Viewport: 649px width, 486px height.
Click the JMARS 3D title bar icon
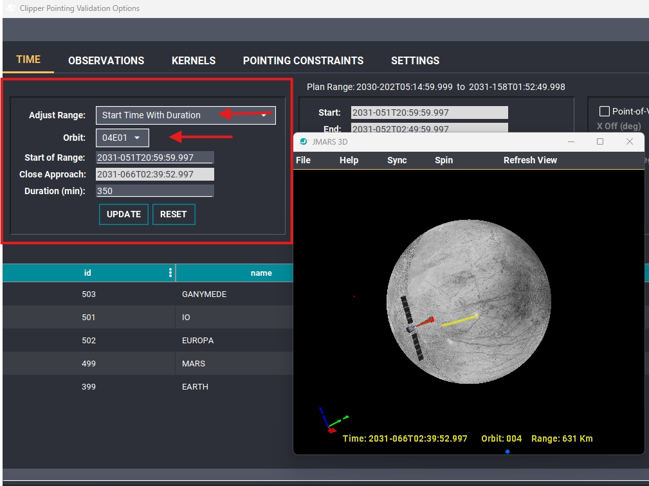pos(304,141)
